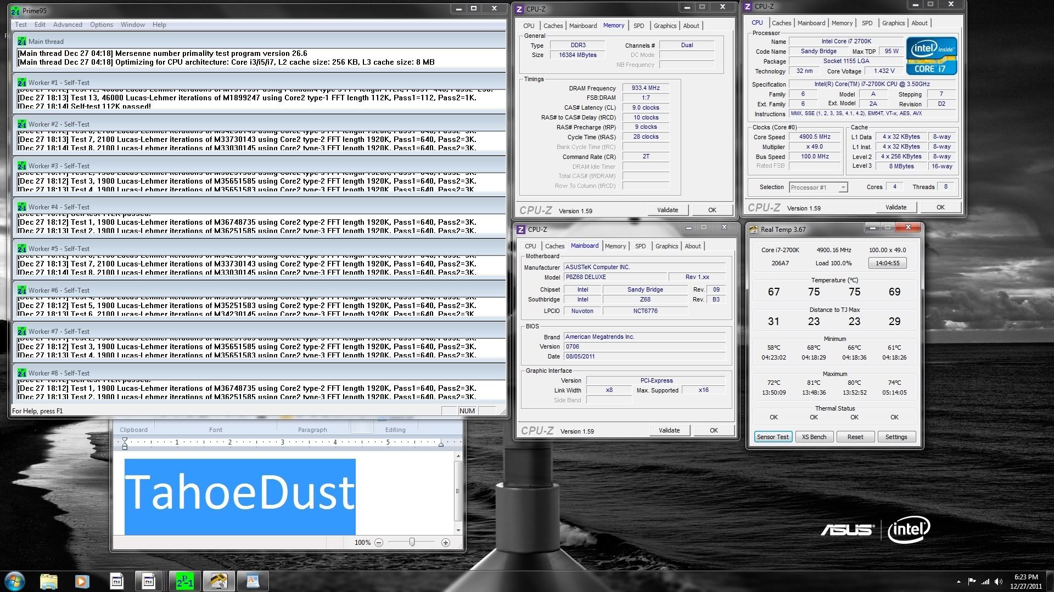Click Worker #4 Self-Test window icon
Image resolution: width=1054 pixels, height=592 pixels.
point(22,207)
